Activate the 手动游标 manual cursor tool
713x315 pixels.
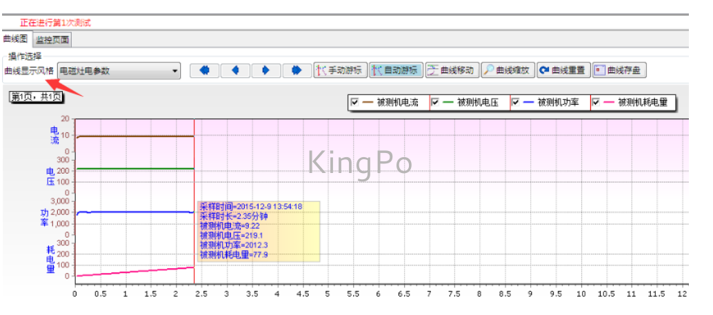point(341,70)
